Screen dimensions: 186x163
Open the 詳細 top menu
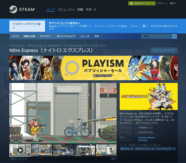coord(80,10)
